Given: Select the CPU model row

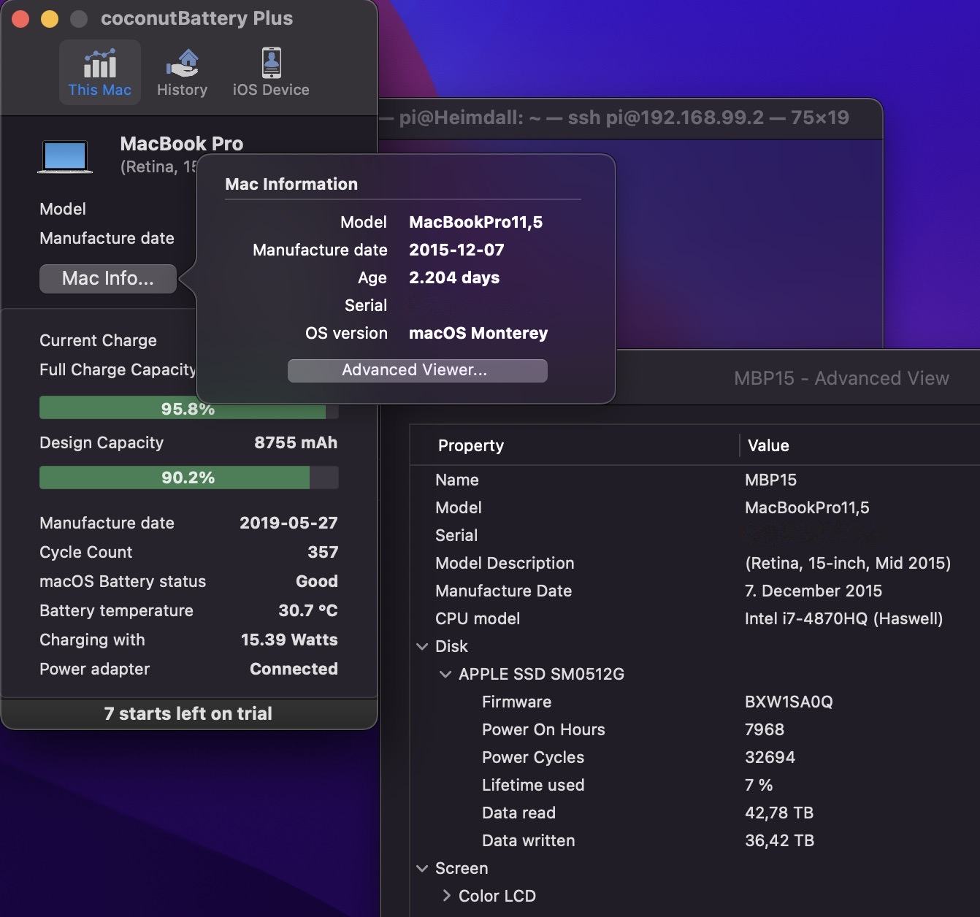Looking at the screenshot, I should click(694, 618).
